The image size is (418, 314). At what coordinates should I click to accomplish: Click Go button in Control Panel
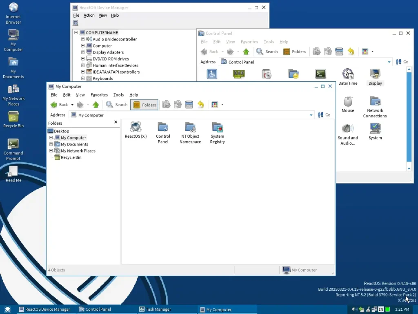(x=402, y=62)
